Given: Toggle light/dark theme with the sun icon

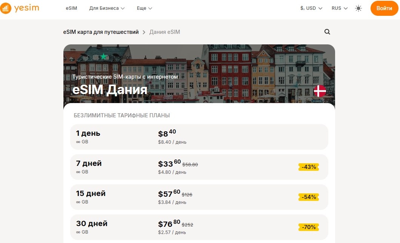Looking at the screenshot, I should click(358, 8).
